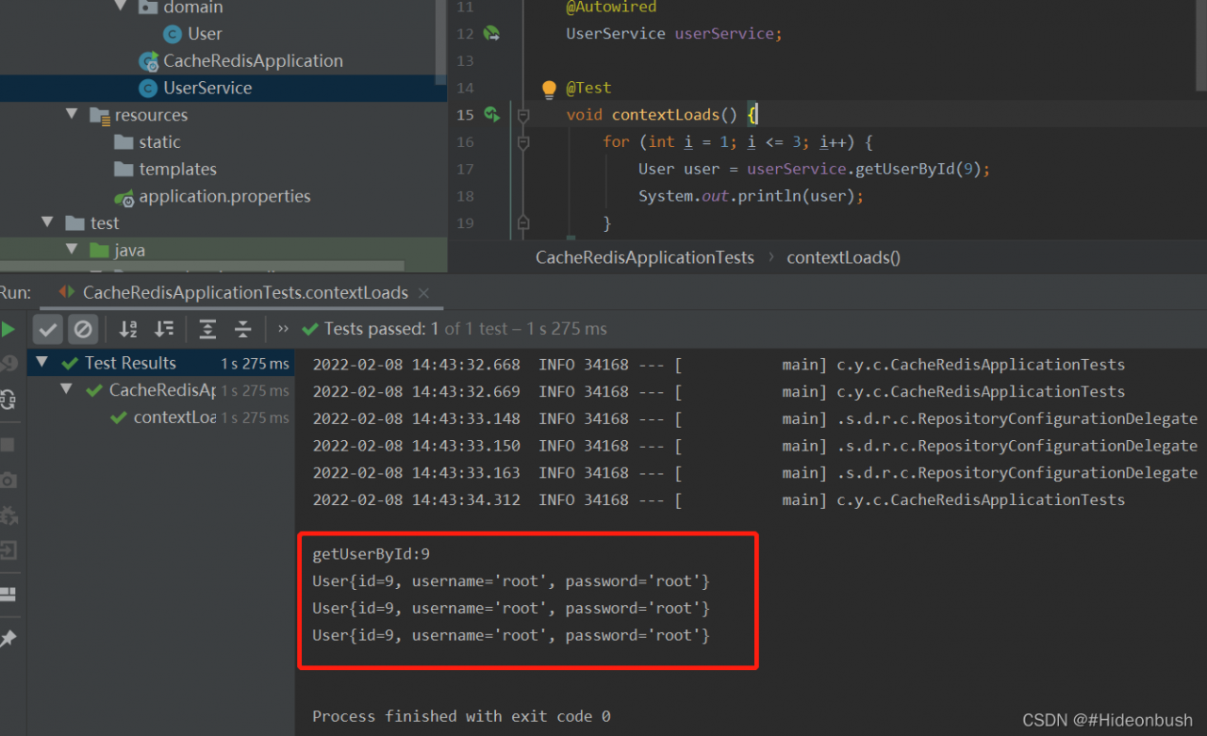Click 'Process finished with exit code 0' line
Viewport: 1207px width, 736px height.
461,716
